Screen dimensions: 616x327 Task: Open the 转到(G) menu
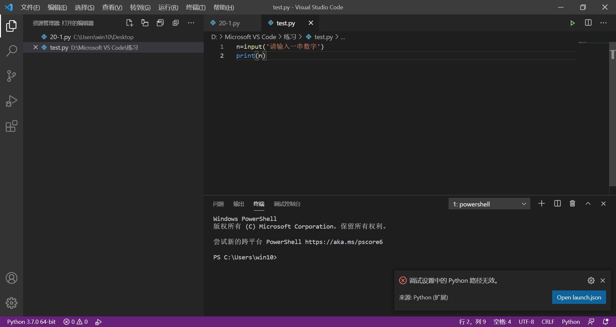point(140,7)
